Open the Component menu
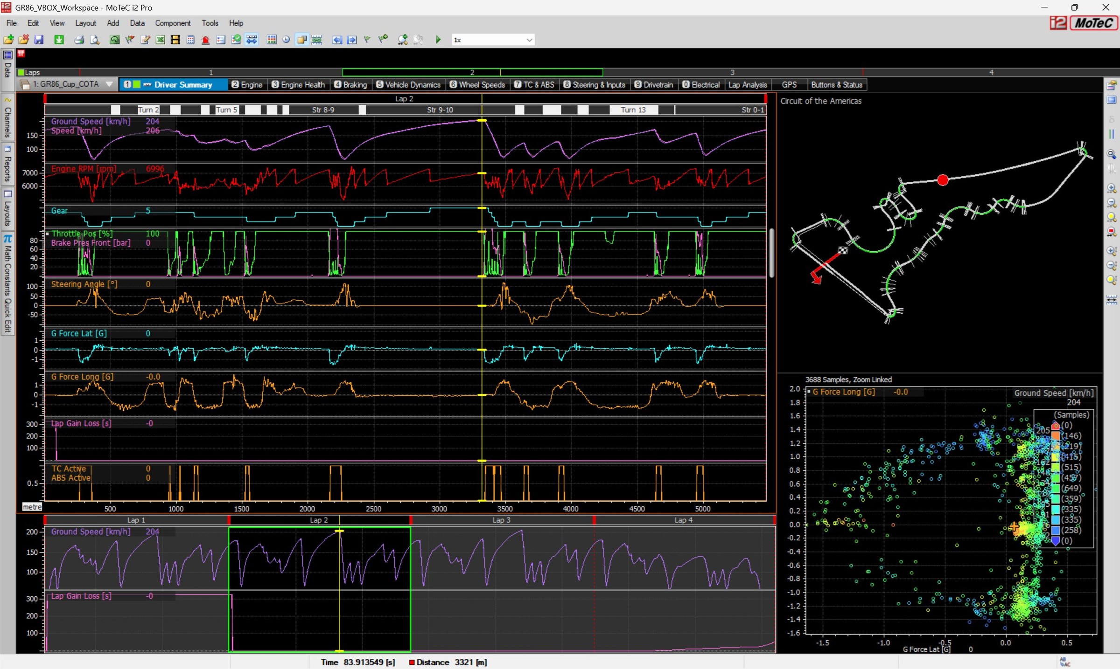 (x=173, y=23)
